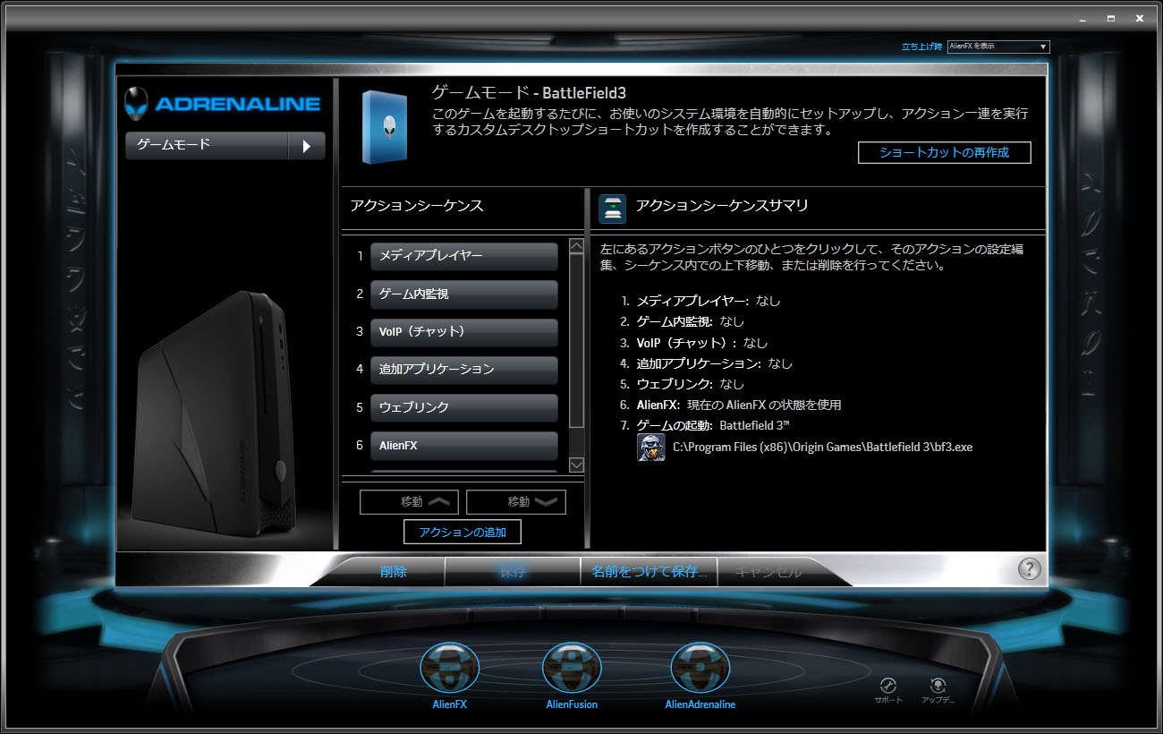The height and width of the screenshot is (734, 1163).
Task: Select the 追加アプリケーション action
Action: click(464, 370)
